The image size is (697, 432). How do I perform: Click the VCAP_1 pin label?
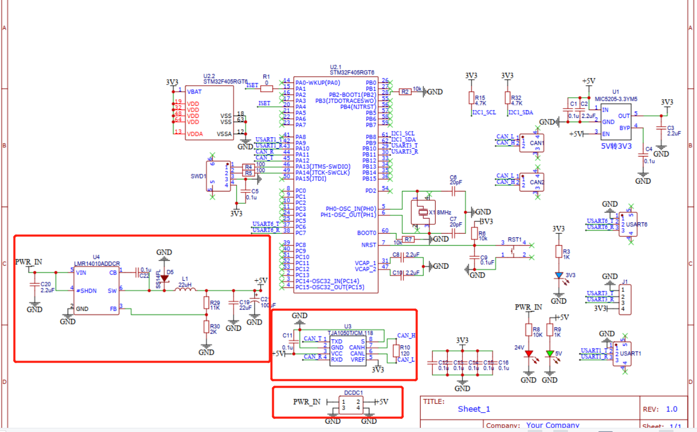365,263
